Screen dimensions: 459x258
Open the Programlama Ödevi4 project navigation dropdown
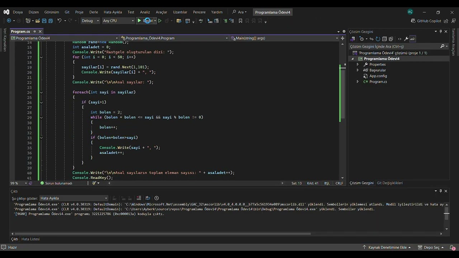pos(65,38)
